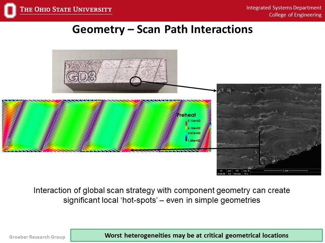The height and width of the screenshot is (243, 325).
Task: Click the black vertical bracket in the micrograph
Action: (x=260, y=148)
